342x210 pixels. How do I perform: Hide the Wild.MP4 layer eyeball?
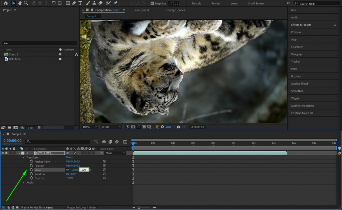[x=3, y=153]
